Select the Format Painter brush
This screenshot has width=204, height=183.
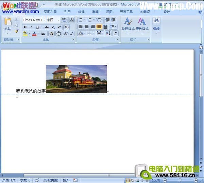(16, 31)
